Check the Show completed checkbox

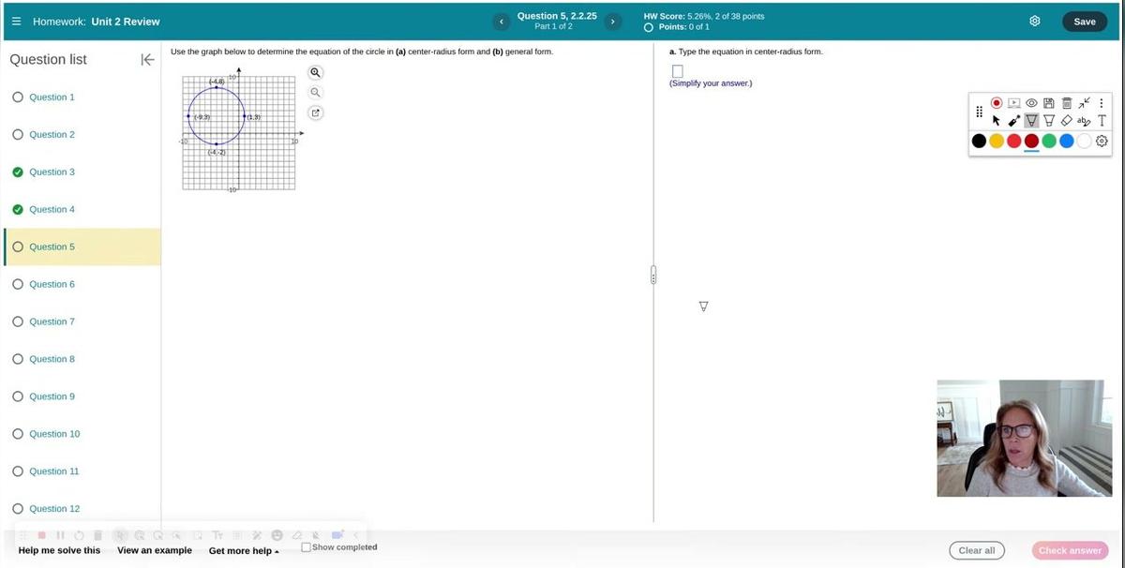coord(307,547)
